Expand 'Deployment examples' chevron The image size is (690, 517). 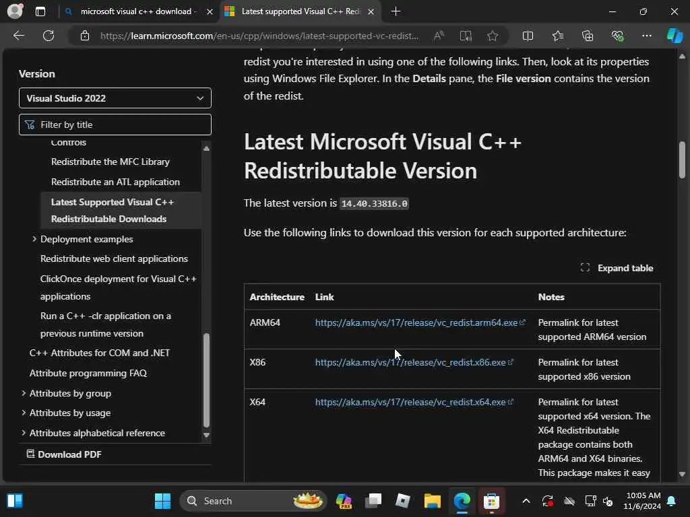(x=34, y=239)
